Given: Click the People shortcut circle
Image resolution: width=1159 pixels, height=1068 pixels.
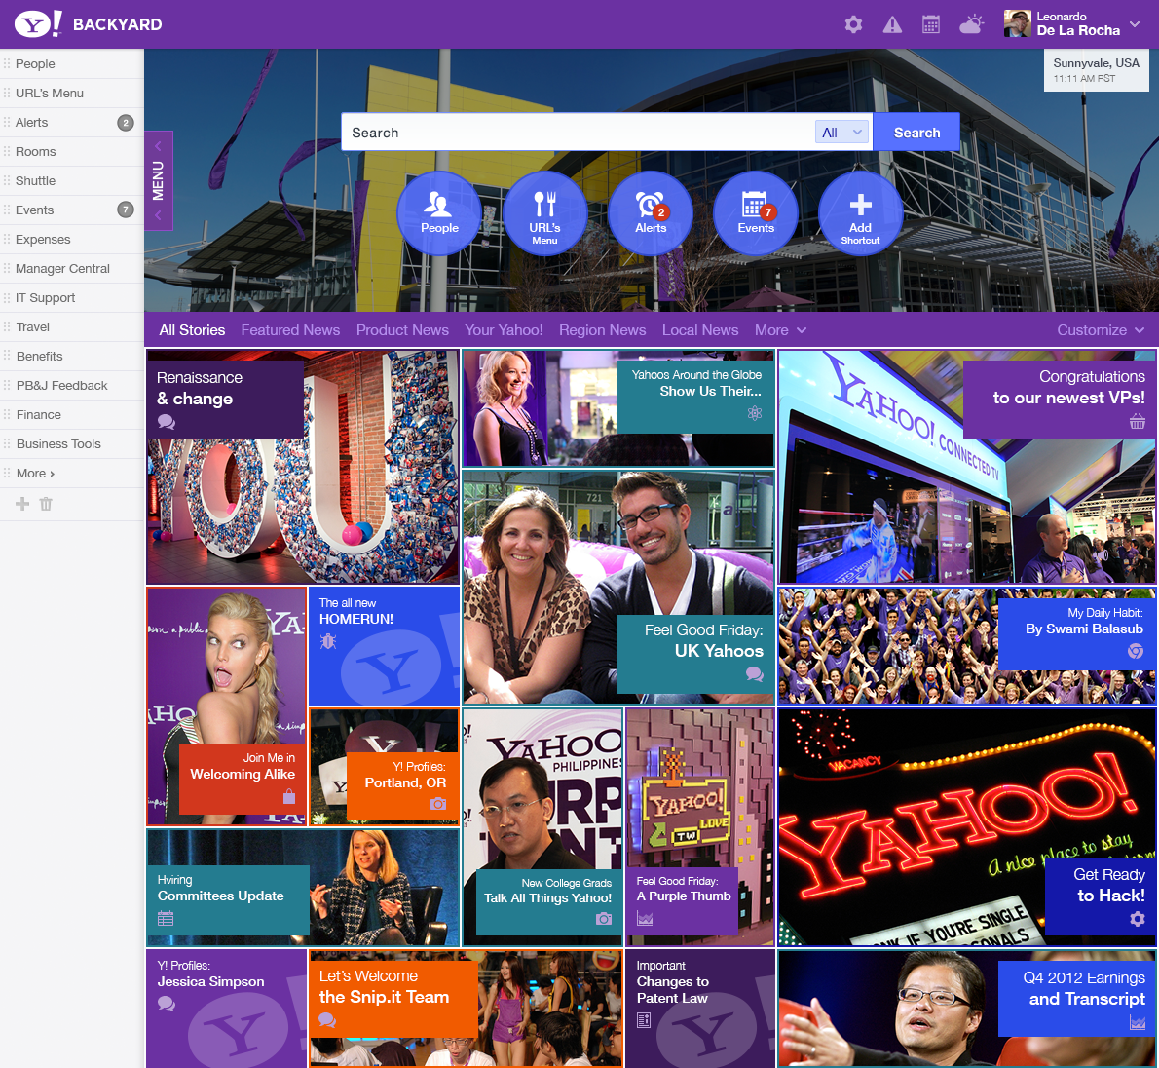Looking at the screenshot, I should [x=439, y=213].
